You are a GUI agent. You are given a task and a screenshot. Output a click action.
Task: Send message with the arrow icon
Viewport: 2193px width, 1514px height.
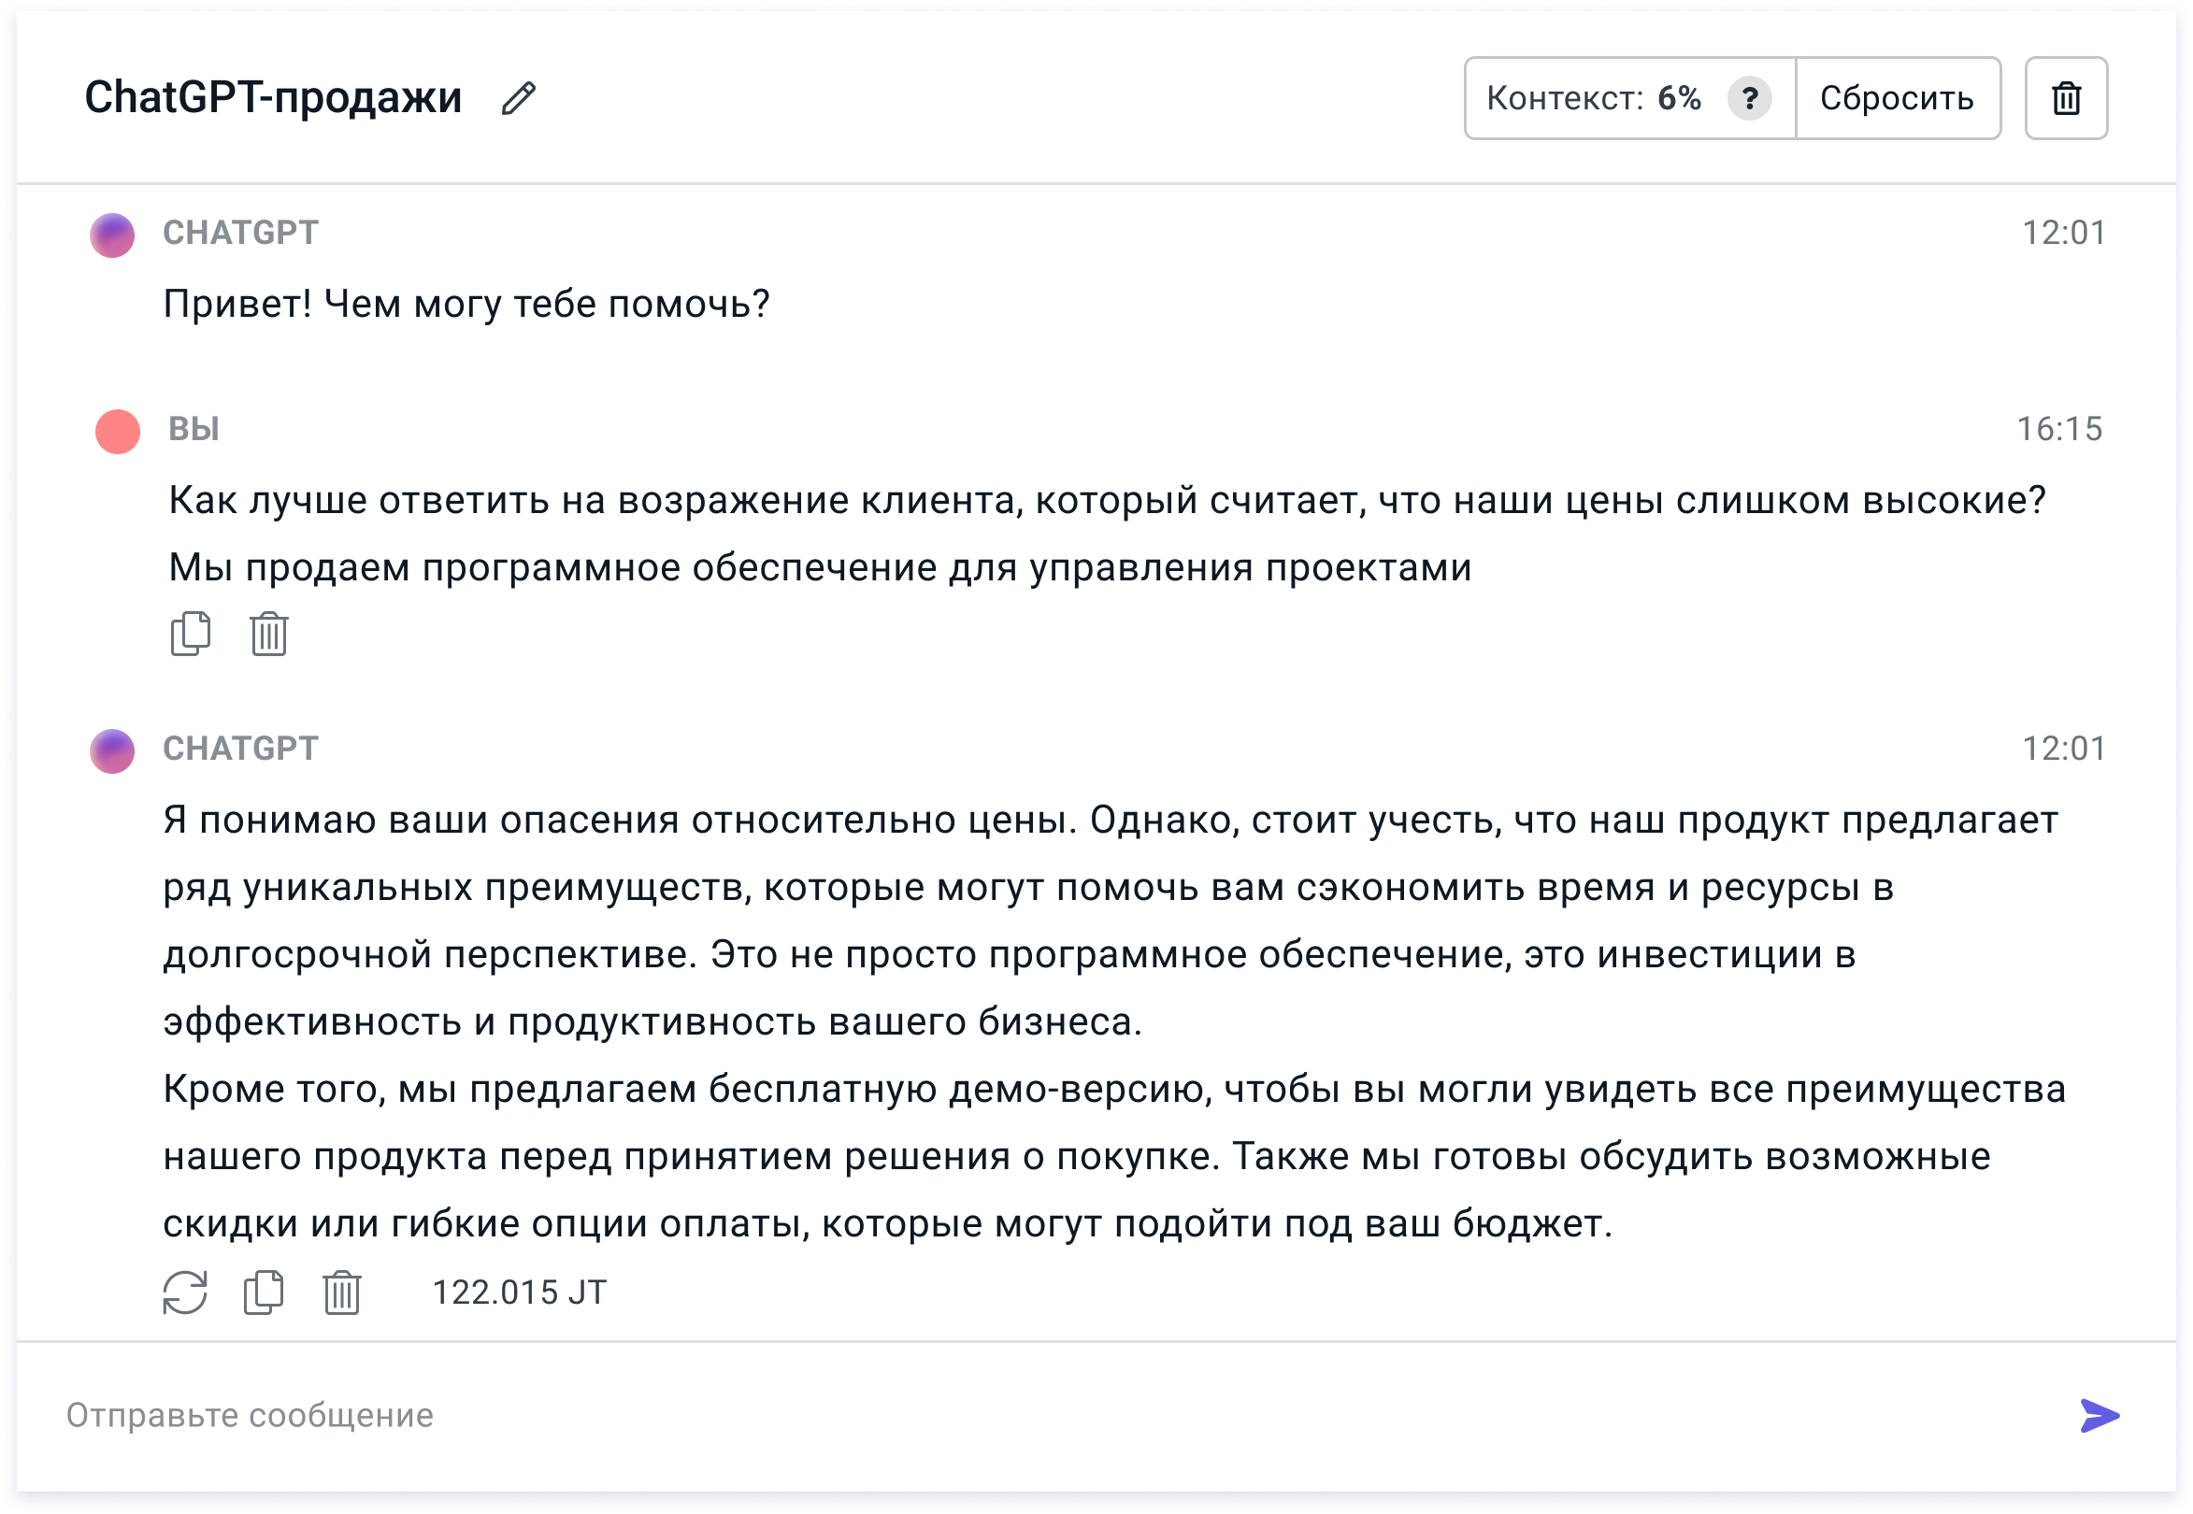(2100, 1415)
